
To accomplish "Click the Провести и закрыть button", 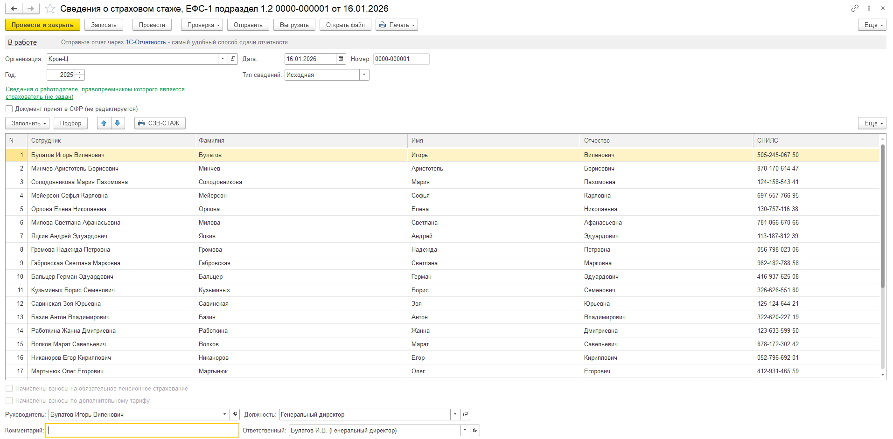I will click(x=42, y=25).
